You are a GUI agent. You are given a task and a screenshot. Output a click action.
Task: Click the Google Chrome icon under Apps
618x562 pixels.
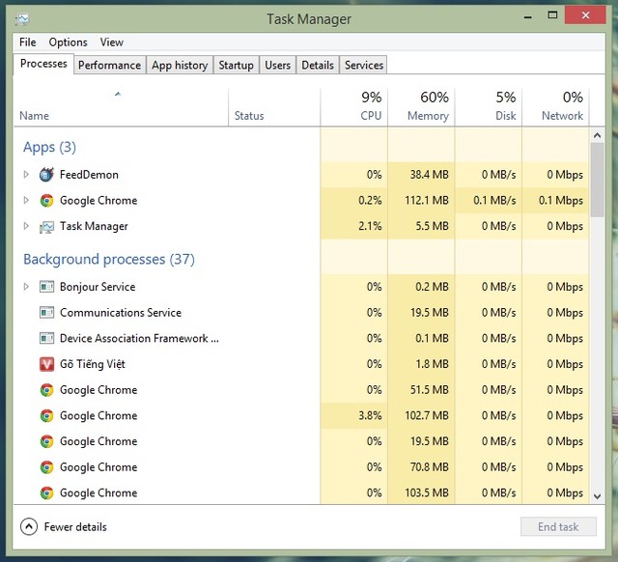pos(46,201)
